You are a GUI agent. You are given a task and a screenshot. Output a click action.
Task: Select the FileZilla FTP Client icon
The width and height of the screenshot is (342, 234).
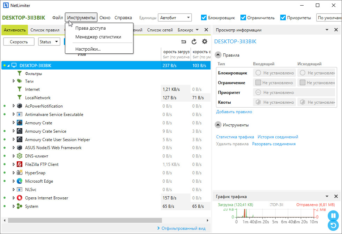(x=20, y=164)
